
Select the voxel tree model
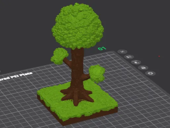78,64
